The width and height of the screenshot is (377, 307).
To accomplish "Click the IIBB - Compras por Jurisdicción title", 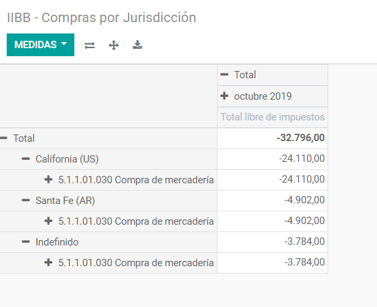I will (x=102, y=18).
